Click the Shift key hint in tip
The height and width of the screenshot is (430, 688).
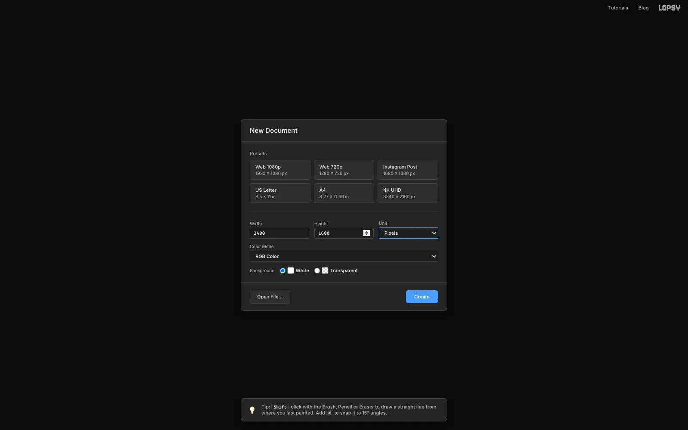tap(280, 407)
